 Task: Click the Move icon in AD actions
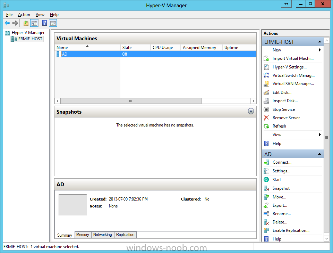[x=266, y=197]
